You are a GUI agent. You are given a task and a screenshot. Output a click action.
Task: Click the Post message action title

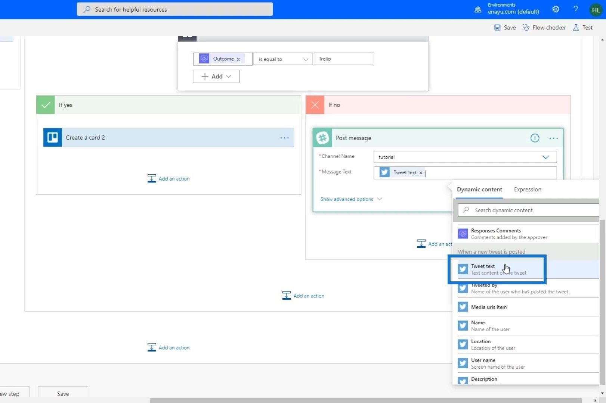(x=353, y=138)
